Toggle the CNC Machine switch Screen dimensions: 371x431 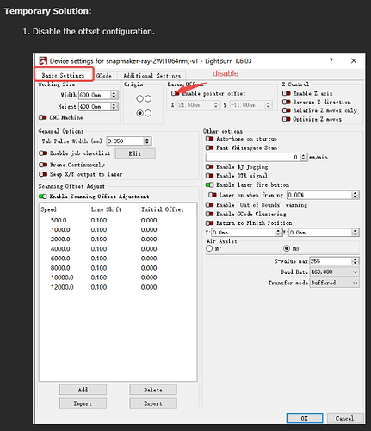pos(43,117)
